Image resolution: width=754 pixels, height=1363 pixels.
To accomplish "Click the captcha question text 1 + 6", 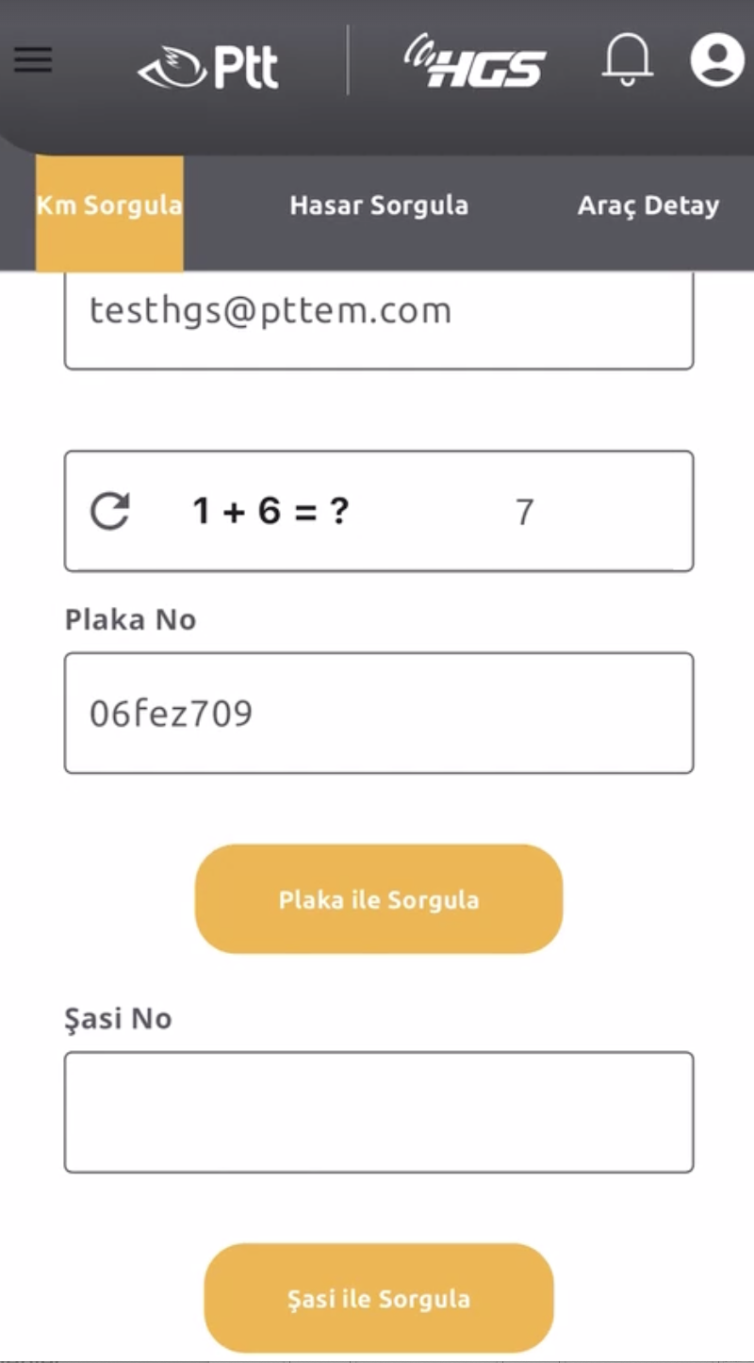I will click(x=270, y=511).
